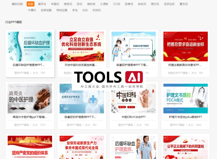
Task: Open the 中医妇科 template thumbnail
Action: tap(133, 99)
